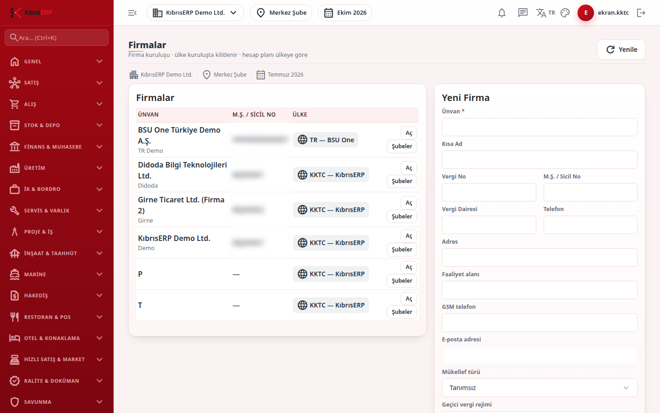
Task: Click the İK & BORDRO briefcase icon
Action: pos(15,189)
